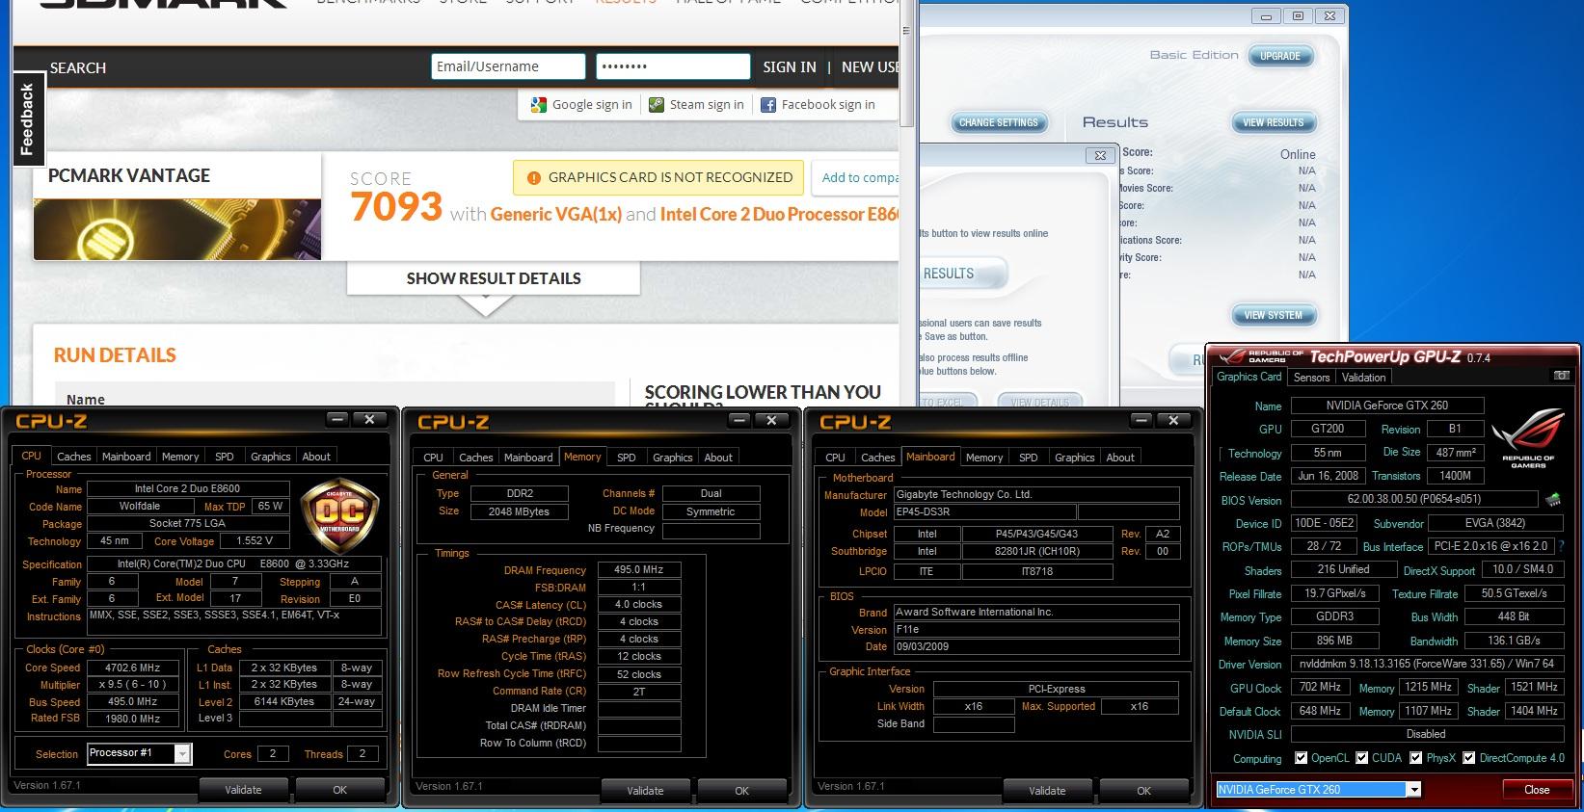Open Caches tab in CPU-Z CPU window
Viewport: 1584px width, 812px height.
[73, 457]
